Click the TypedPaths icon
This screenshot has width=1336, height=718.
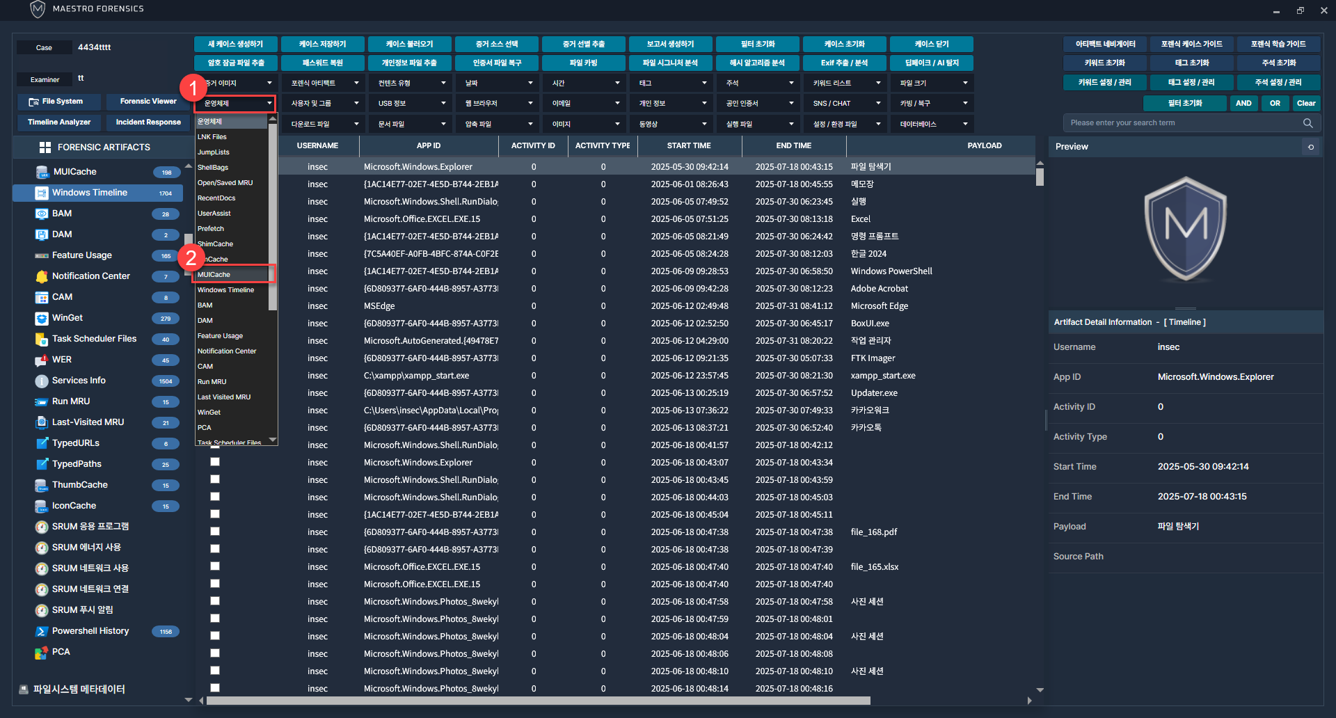[42, 464]
